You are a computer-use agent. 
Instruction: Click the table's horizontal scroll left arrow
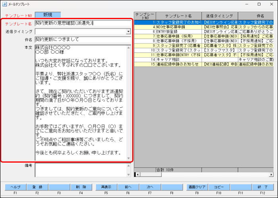(138, 175)
